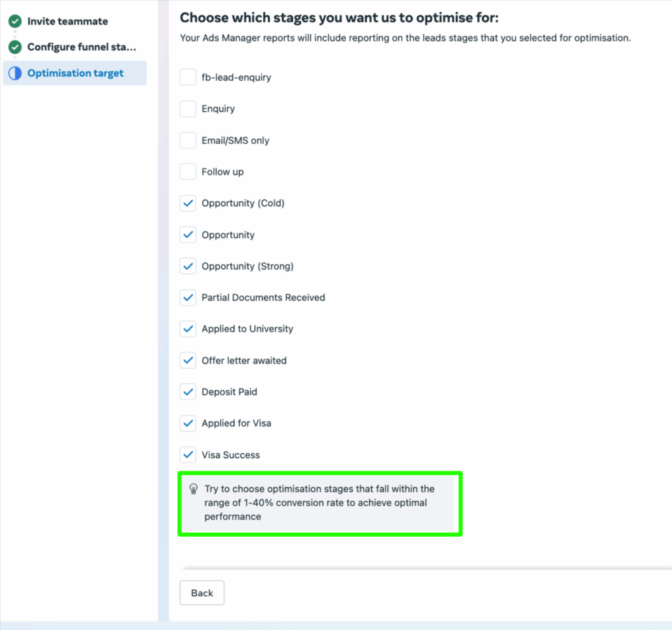Click the lightbulb tip icon
Viewport: 672px width, 630px height.
click(x=194, y=489)
